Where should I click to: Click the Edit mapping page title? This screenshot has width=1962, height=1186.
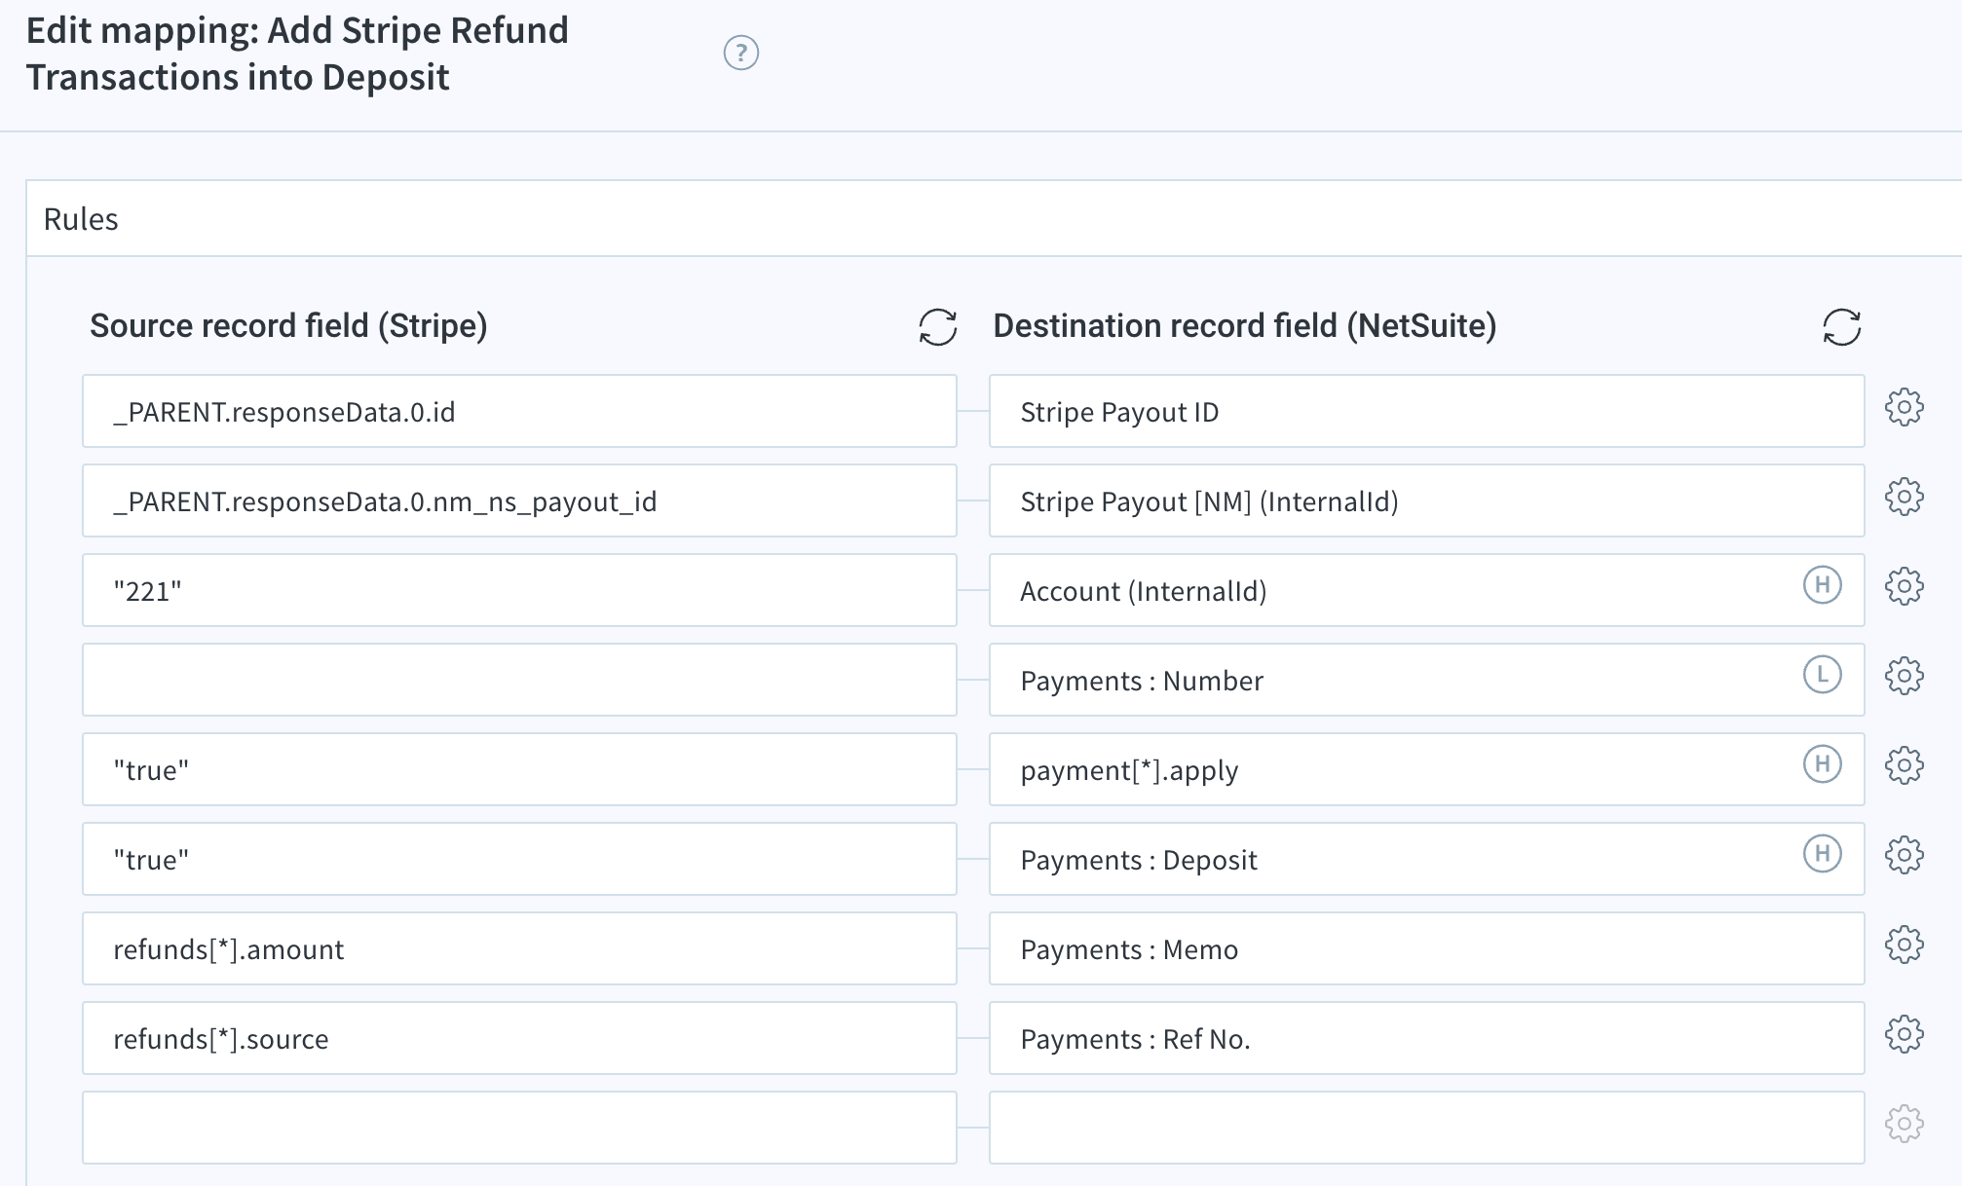(x=297, y=54)
